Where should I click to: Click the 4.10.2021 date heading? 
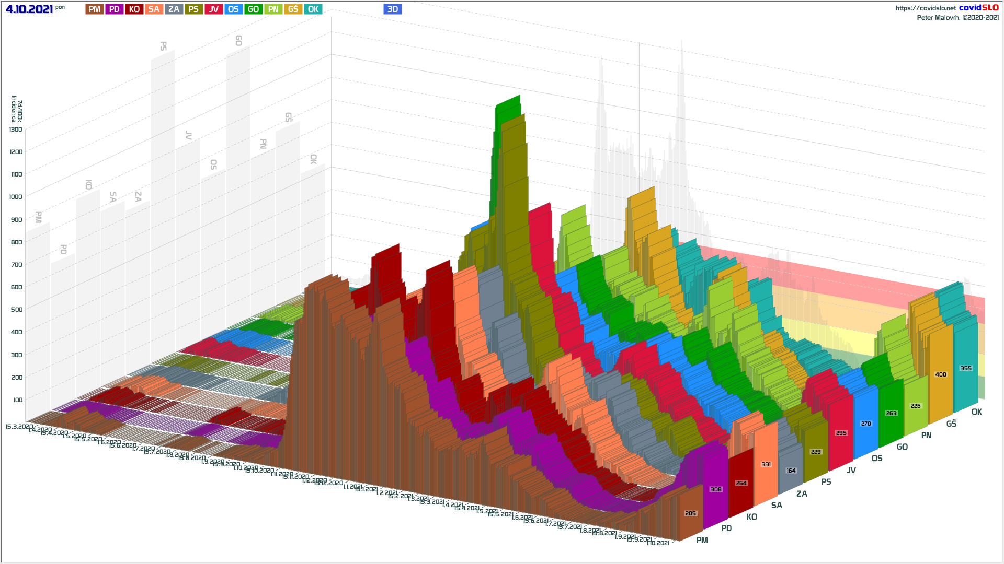(x=29, y=9)
